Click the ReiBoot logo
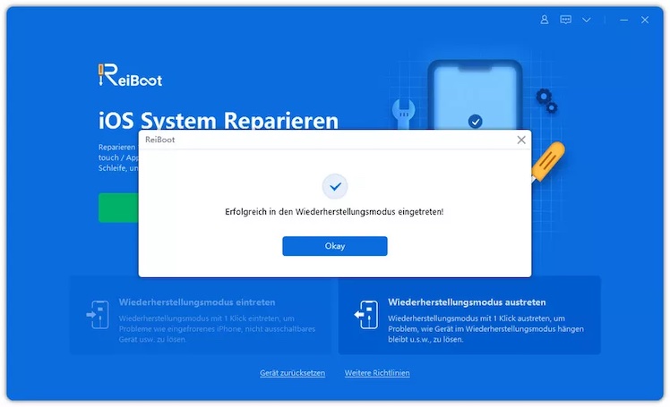Viewport: 670px width, 407px height. point(130,75)
